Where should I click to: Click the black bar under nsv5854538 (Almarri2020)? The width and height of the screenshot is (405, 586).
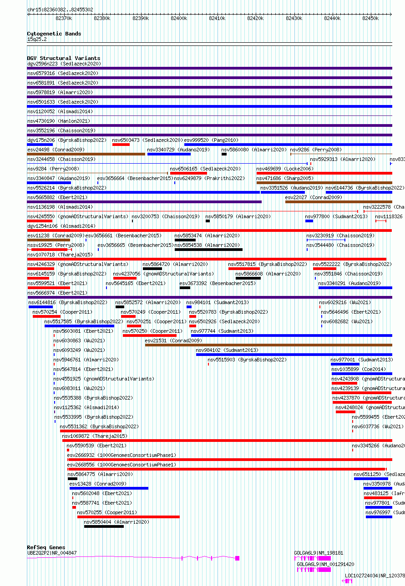click(x=208, y=250)
